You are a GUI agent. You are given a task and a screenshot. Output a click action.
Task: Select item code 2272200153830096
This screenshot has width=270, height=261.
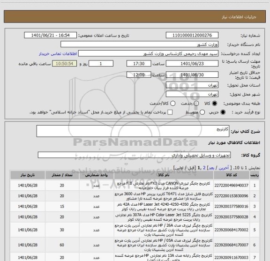(231, 196)
